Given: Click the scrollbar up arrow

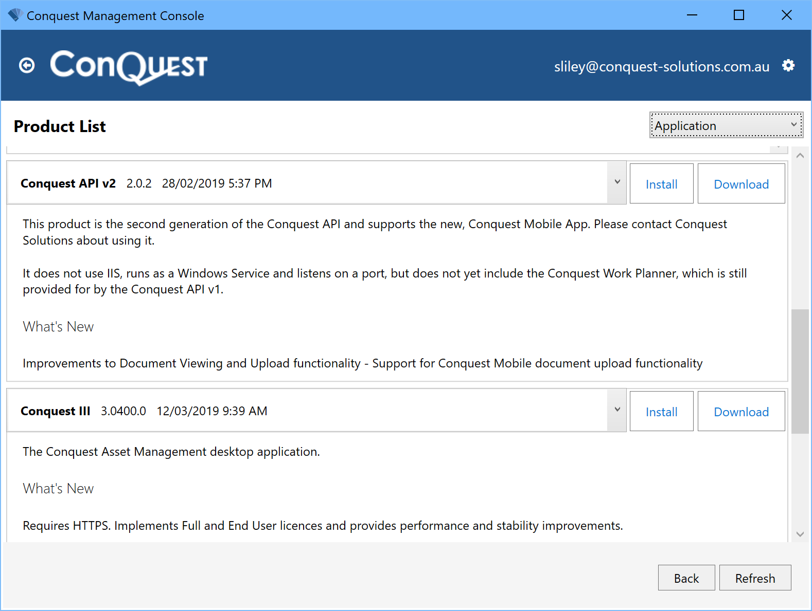Looking at the screenshot, I should click(800, 155).
